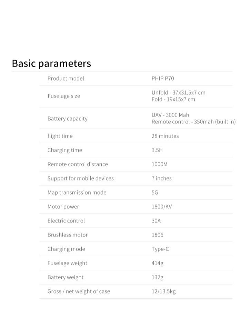Image resolution: width=241 pixels, height=330 pixels.
Task: Click the 3.5H charging time value
Action: [157, 150]
